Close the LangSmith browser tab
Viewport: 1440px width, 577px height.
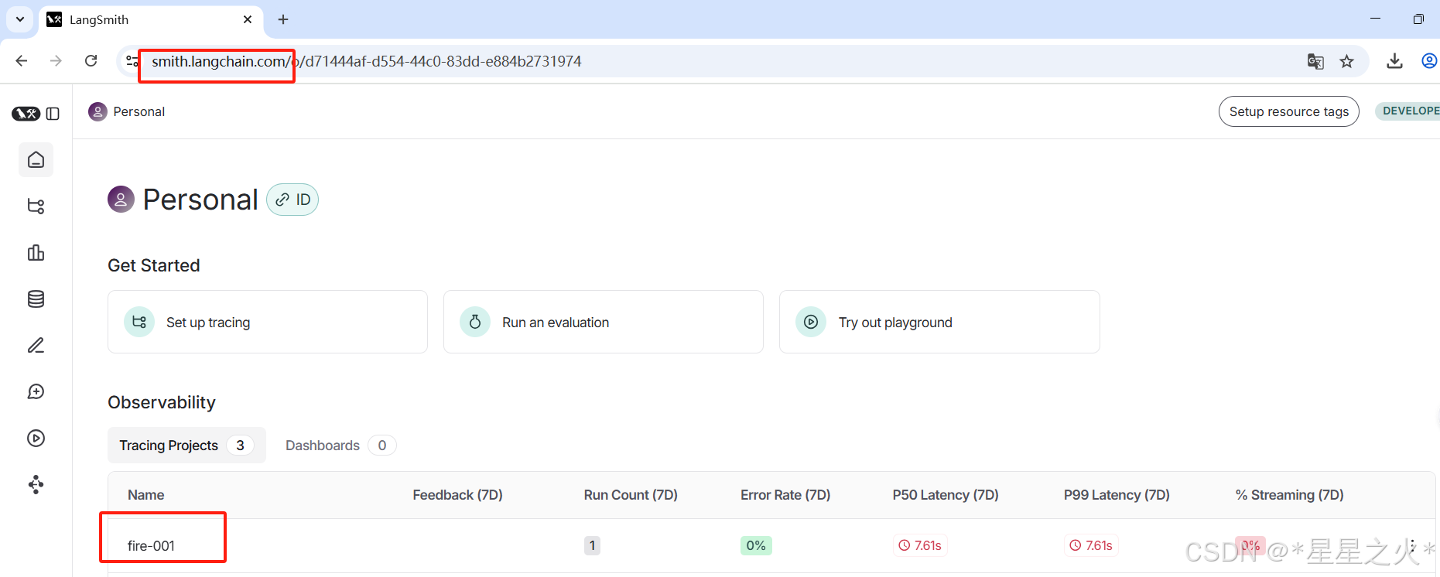[x=248, y=19]
